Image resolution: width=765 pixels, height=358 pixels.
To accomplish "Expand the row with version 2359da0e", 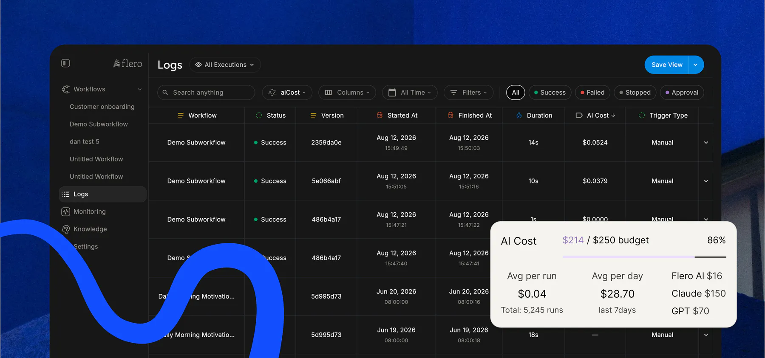I will (x=706, y=143).
